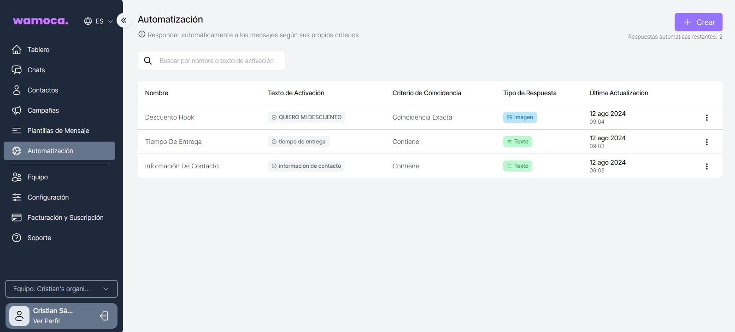The width and height of the screenshot is (735, 332).
Task: Focus the search by name input field
Action: [x=217, y=61]
